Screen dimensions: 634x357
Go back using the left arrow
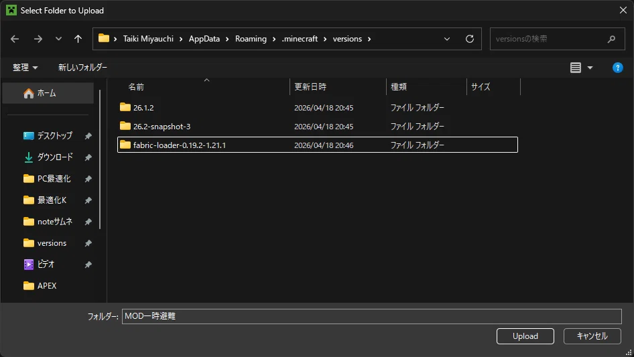[15, 39]
